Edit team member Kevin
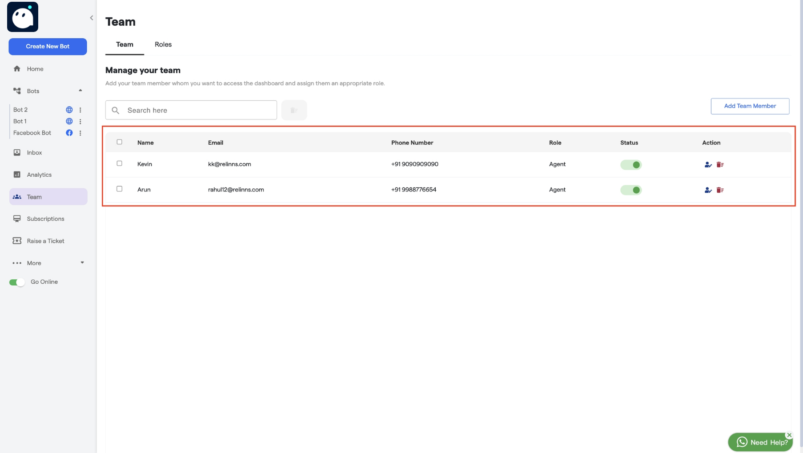The height and width of the screenshot is (453, 803). 708,165
